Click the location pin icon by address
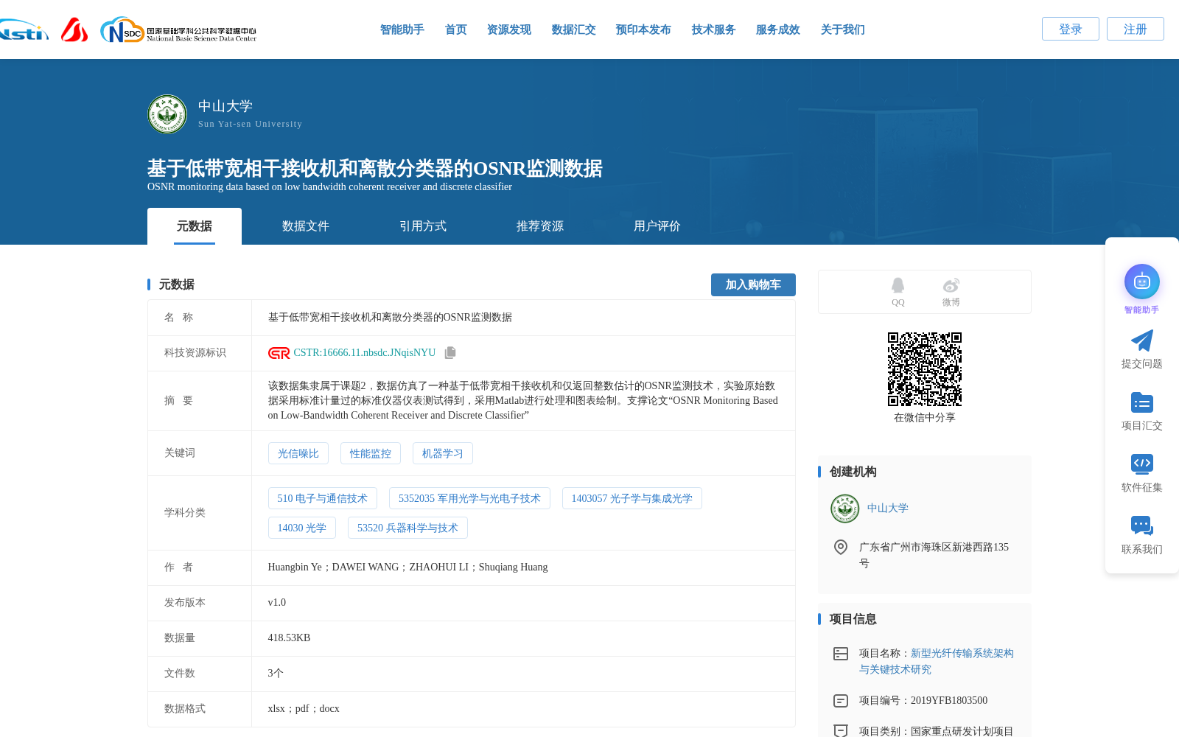Viewport: 1179px width, 737px height. coord(840,547)
